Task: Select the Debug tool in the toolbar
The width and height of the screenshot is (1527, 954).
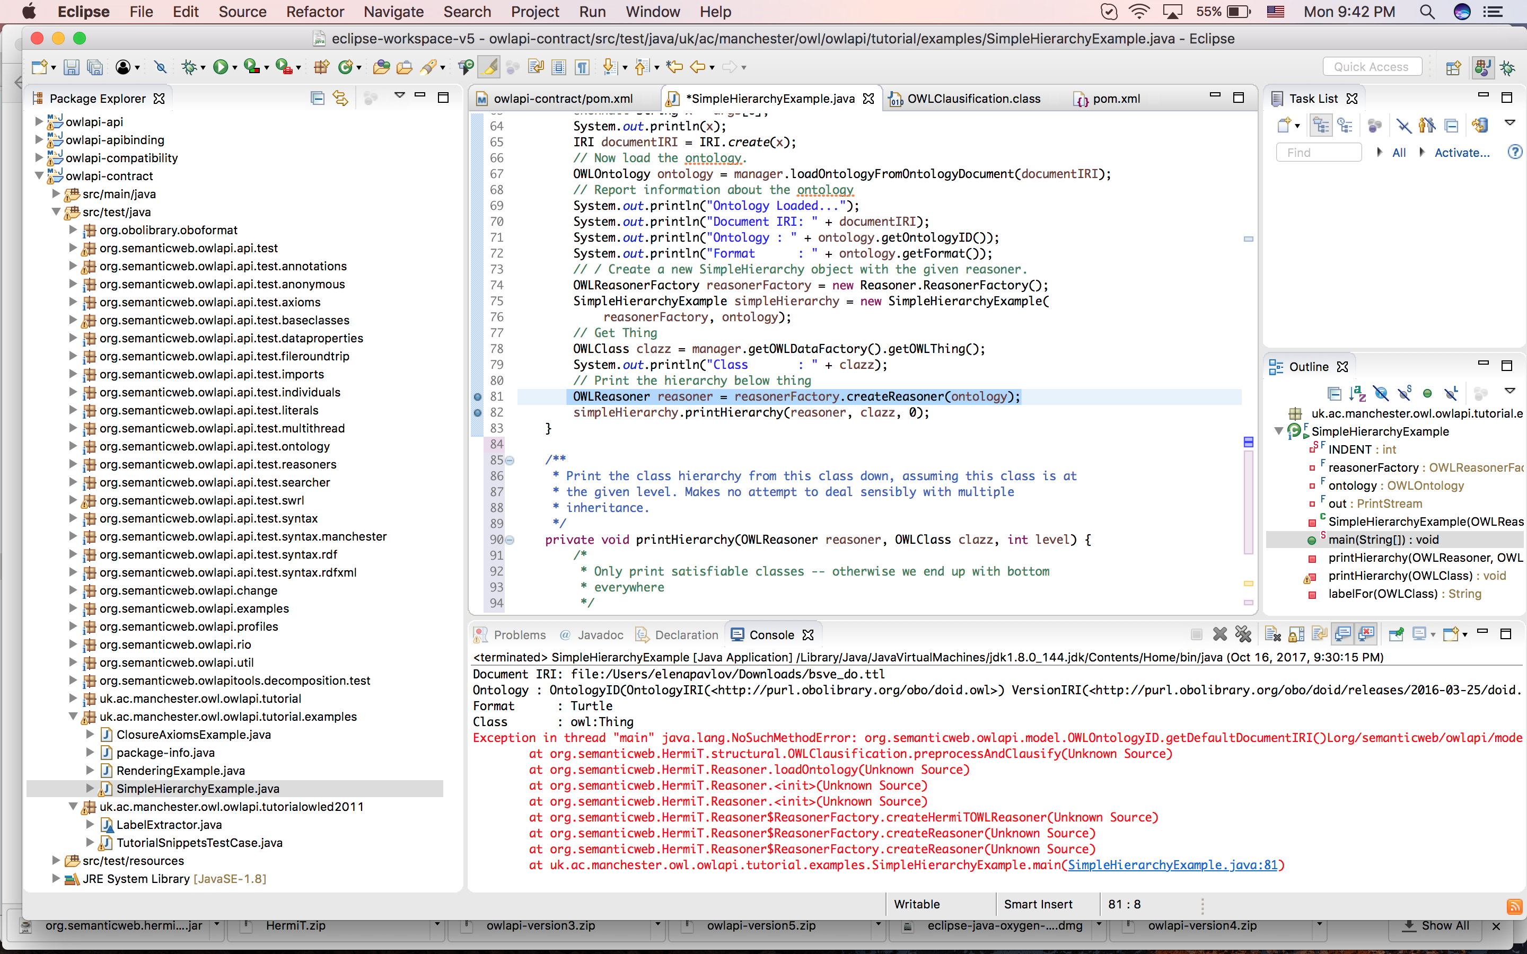Action: [x=189, y=66]
